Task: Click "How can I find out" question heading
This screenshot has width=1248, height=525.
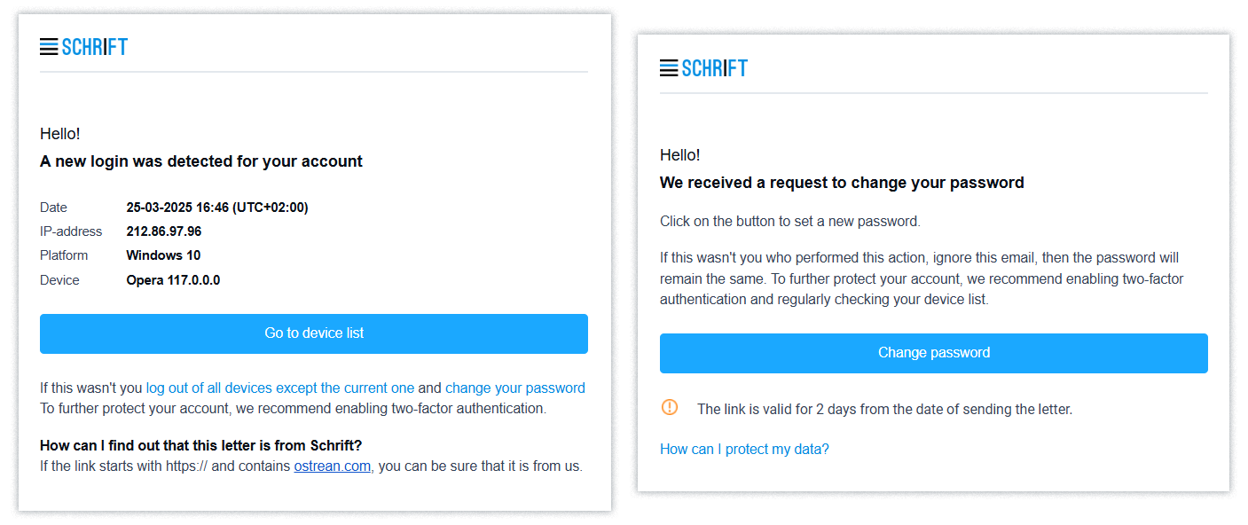Action: point(201,445)
